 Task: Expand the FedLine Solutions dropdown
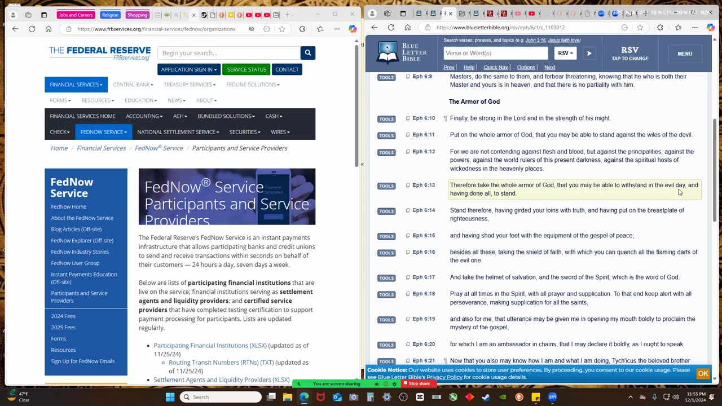[253, 85]
